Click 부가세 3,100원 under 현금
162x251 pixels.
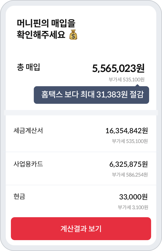click(x=133, y=207)
